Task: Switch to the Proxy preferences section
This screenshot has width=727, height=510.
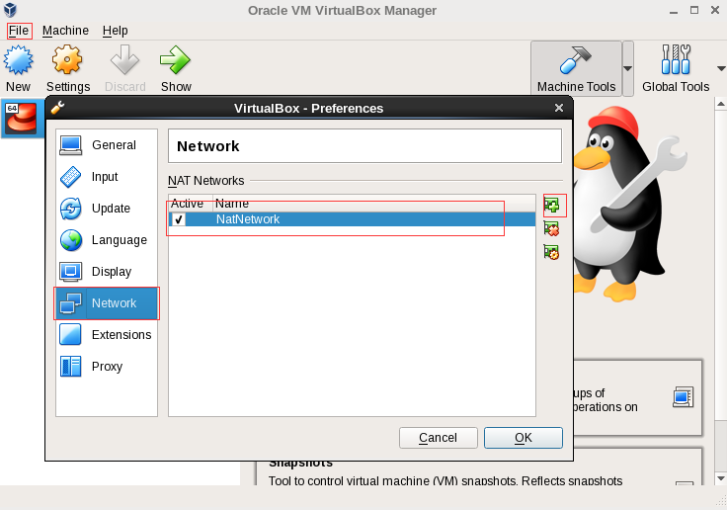Action: coord(107,367)
